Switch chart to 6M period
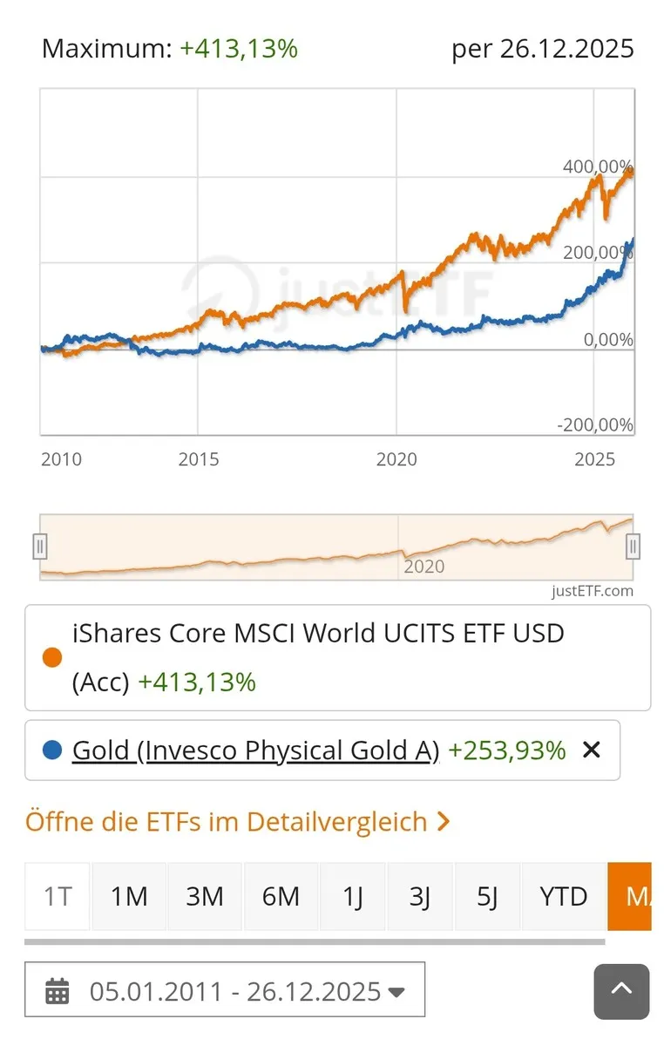 tap(281, 896)
